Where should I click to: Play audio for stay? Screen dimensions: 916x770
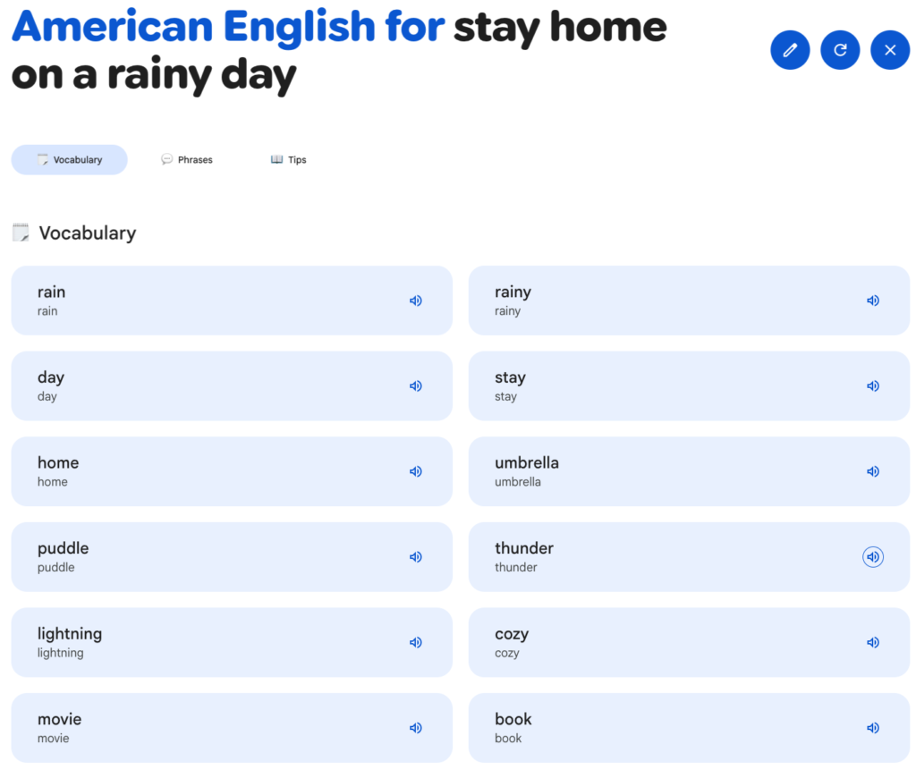pos(873,385)
